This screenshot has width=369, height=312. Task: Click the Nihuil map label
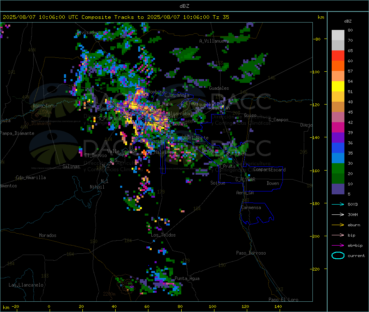[97, 187]
